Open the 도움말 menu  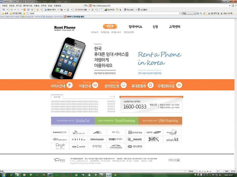point(58,6)
